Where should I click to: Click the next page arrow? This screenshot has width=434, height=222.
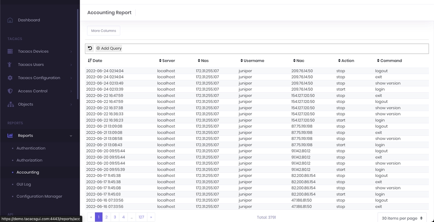pos(151,217)
